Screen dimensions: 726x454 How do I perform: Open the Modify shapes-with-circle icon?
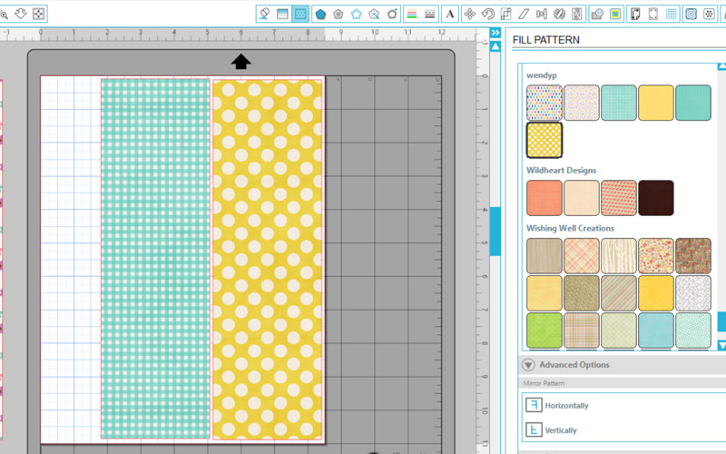(597, 14)
